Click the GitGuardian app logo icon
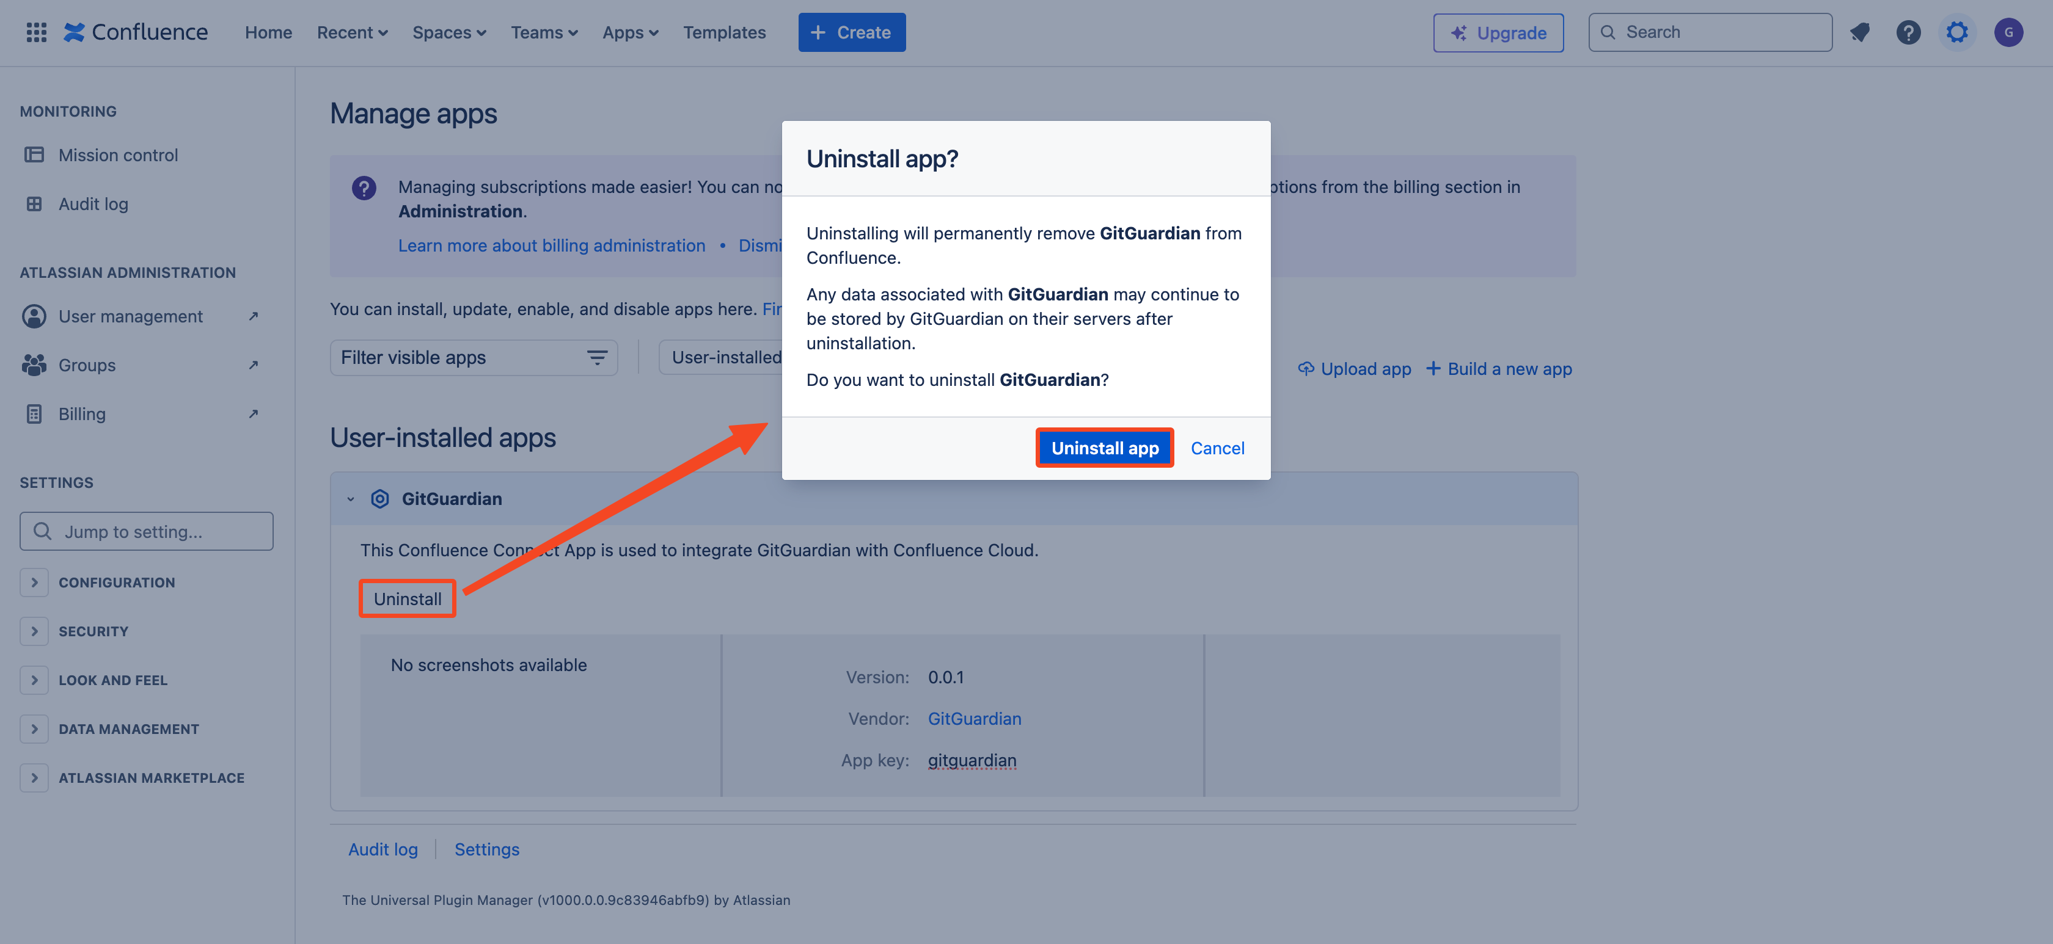 tap(380, 499)
